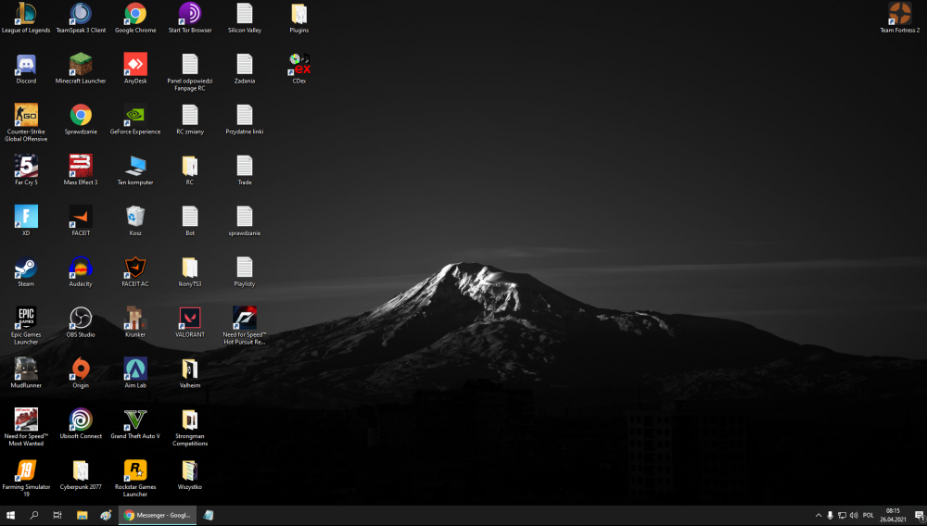Expand the hidden system tray icons chevron
927x526 pixels.
point(818,515)
